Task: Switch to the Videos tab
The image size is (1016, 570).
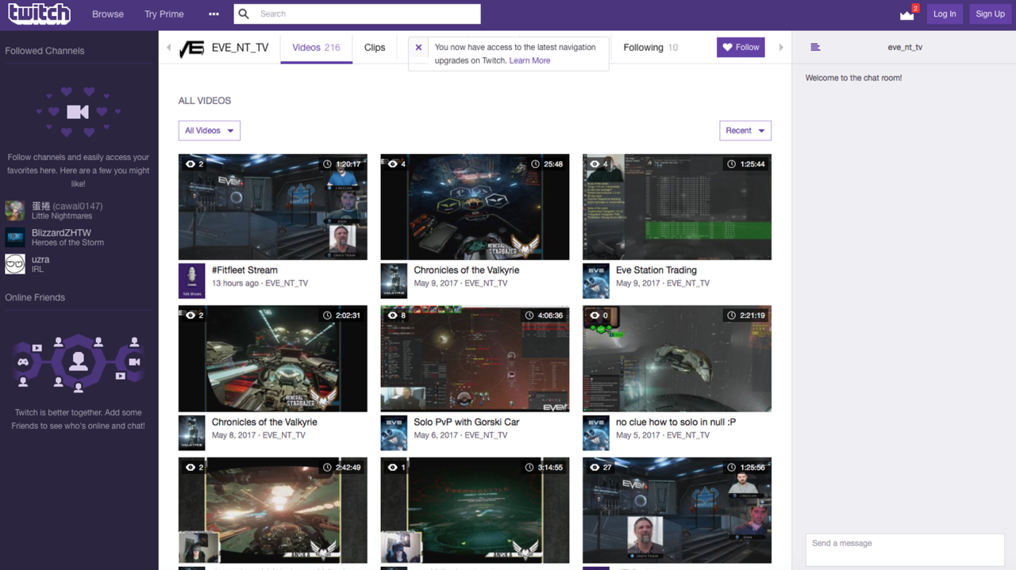Action: pyautogui.click(x=316, y=48)
